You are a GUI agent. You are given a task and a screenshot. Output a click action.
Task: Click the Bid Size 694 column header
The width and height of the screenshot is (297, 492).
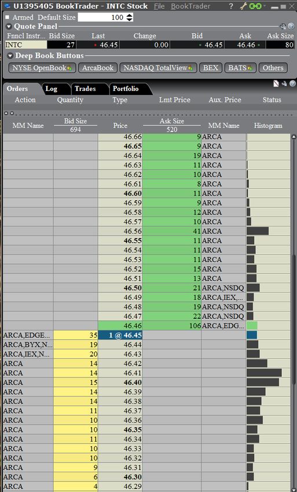pos(75,125)
